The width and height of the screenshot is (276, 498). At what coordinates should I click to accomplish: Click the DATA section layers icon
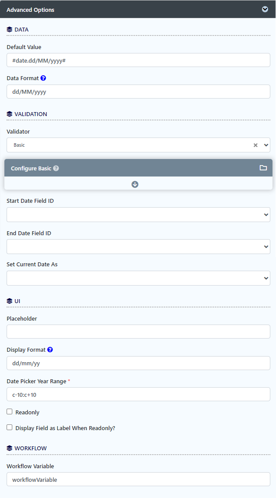(10, 29)
